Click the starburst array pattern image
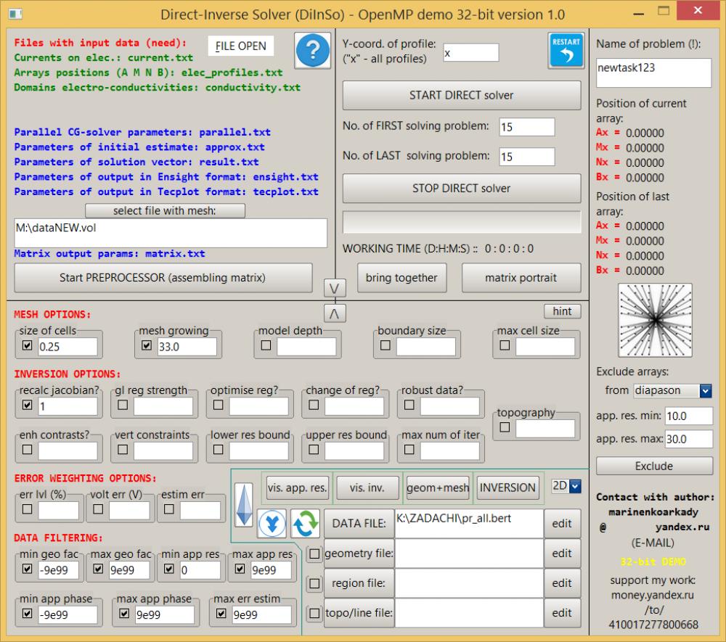This screenshot has width=726, height=642. tap(653, 319)
